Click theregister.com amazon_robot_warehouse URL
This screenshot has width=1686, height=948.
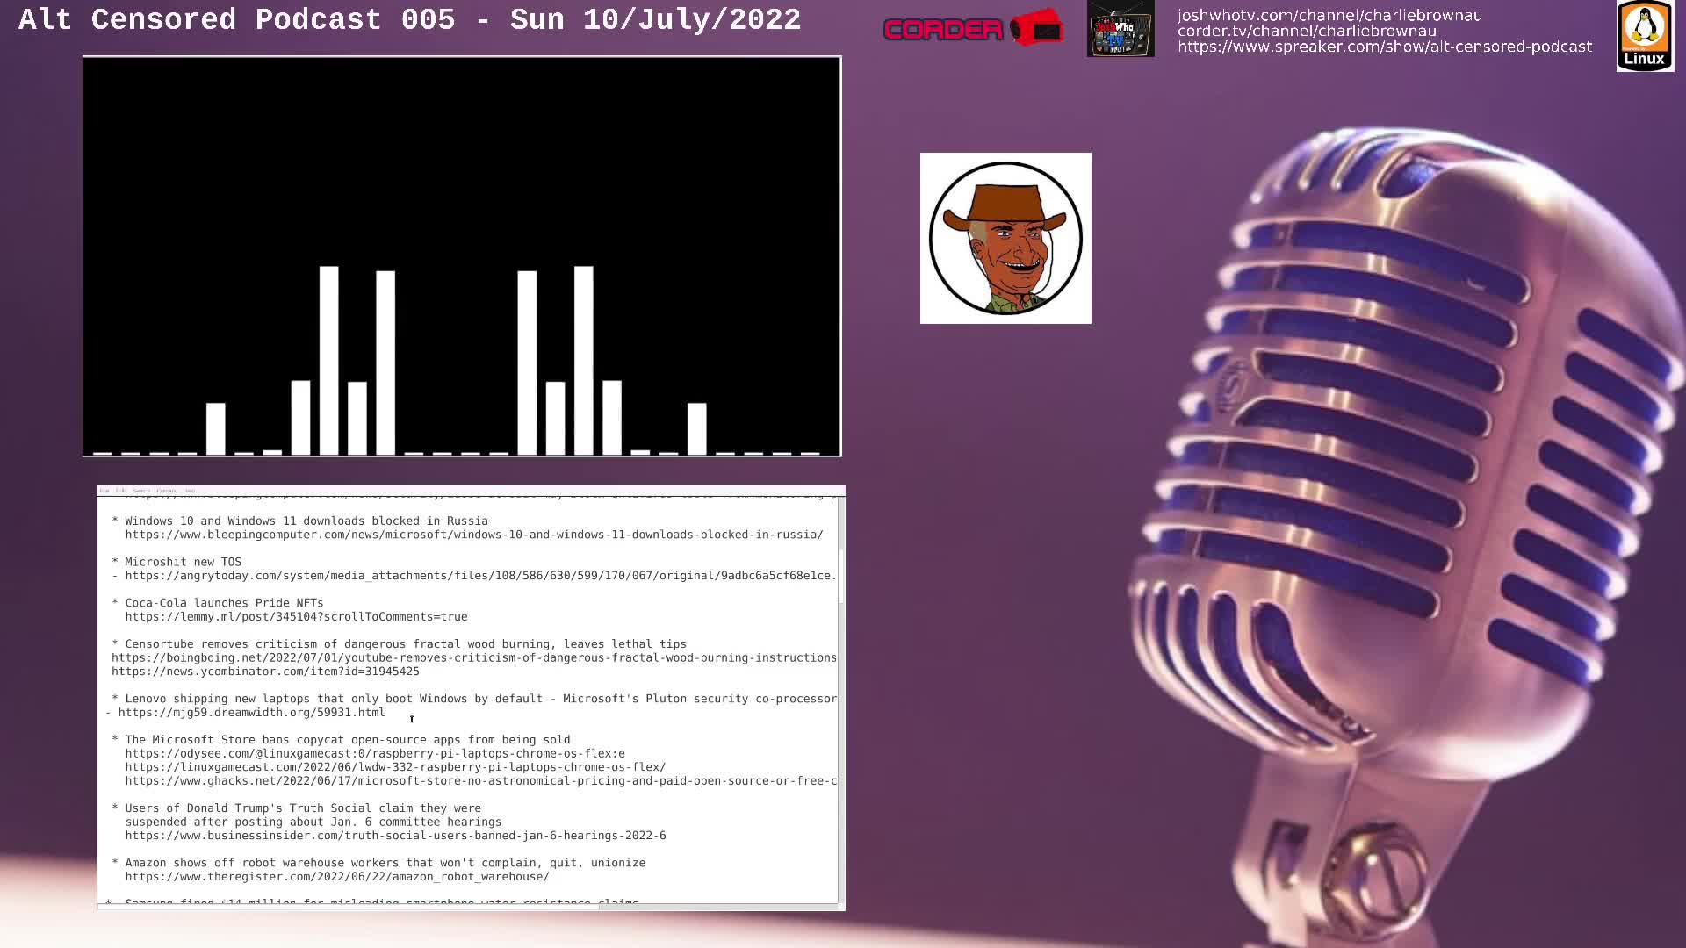tap(337, 877)
